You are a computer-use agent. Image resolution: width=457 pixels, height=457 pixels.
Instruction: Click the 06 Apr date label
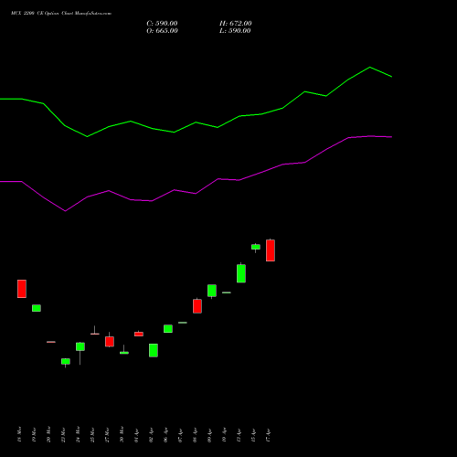coord(165,435)
